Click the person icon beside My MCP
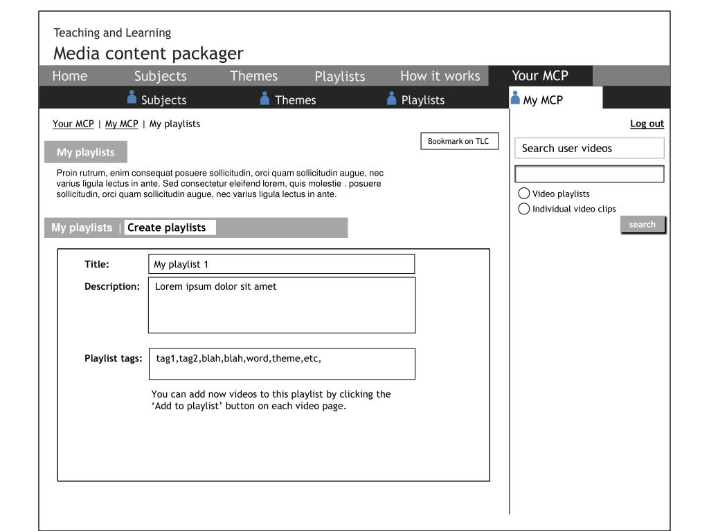 pyautogui.click(x=515, y=97)
